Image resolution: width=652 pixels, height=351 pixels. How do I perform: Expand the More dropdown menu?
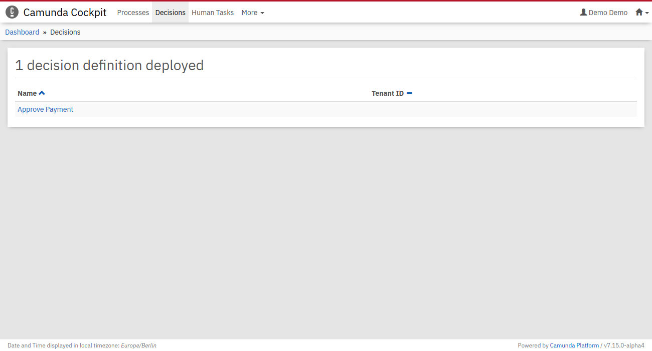(x=249, y=13)
